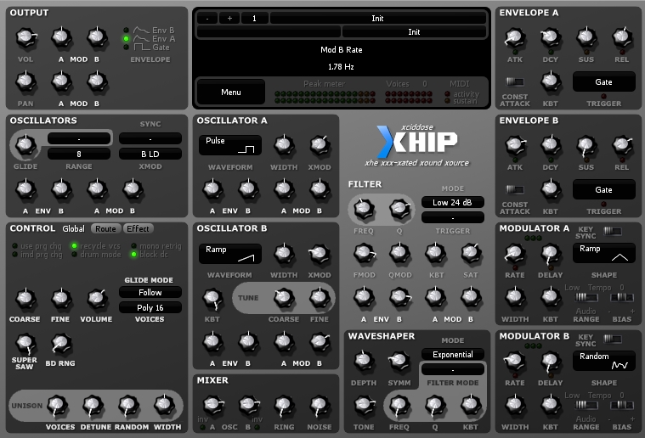Viewport: 645px width, 438px height.
Task: Switch to the Global control tab
Action: click(74, 228)
